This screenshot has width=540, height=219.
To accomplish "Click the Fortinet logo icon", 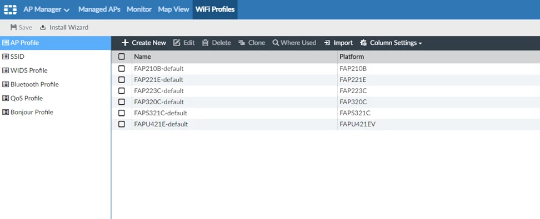I will click(10, 9).
